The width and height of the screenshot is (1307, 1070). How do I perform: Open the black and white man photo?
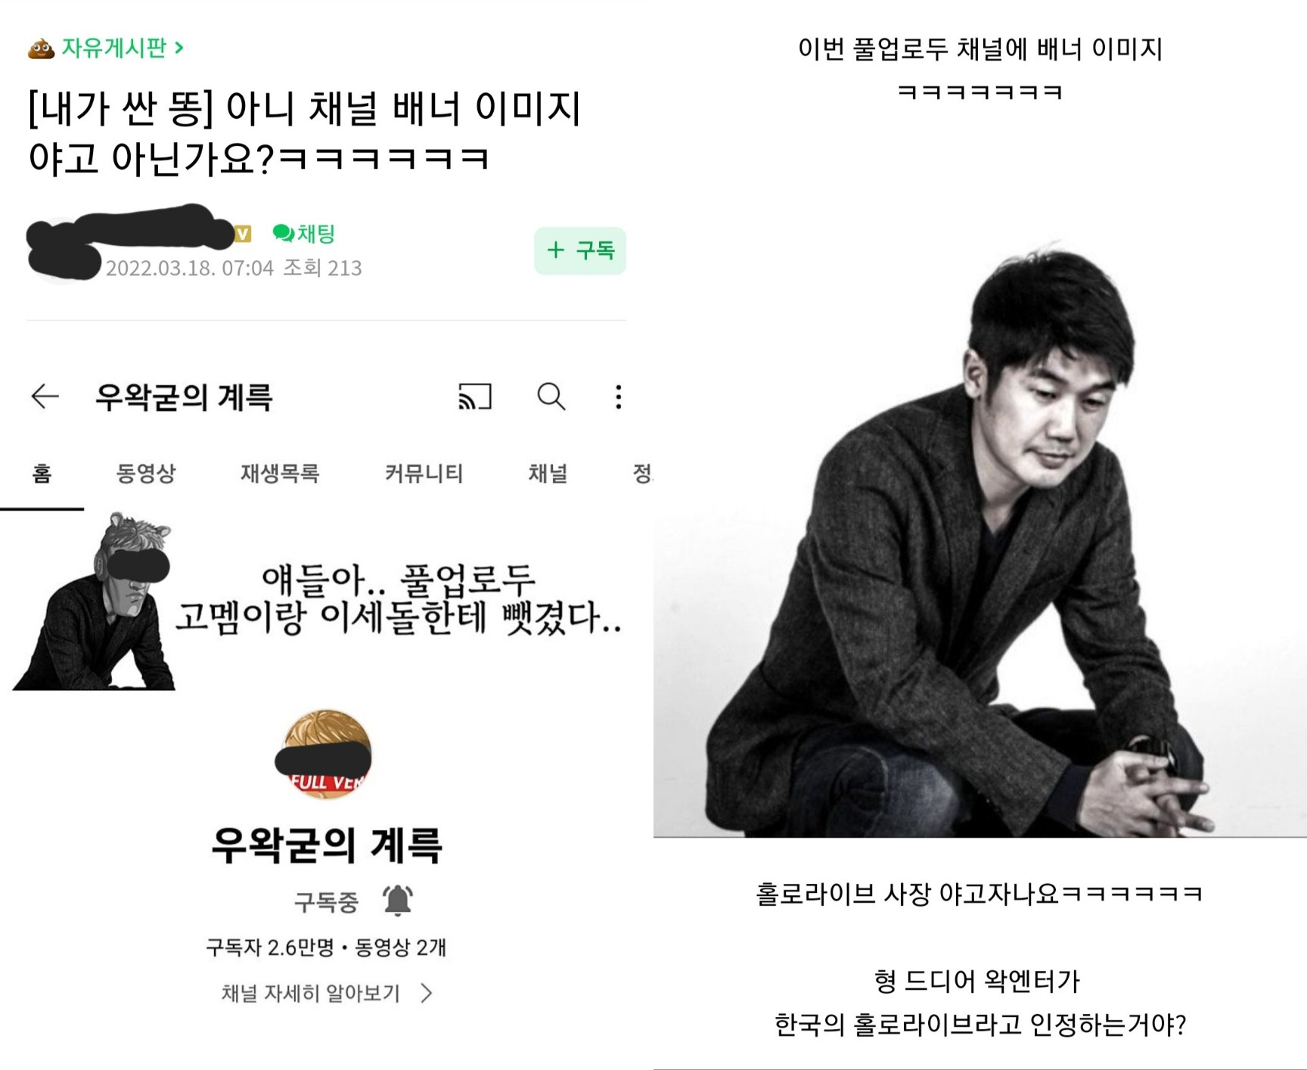[x=980, y=537]
